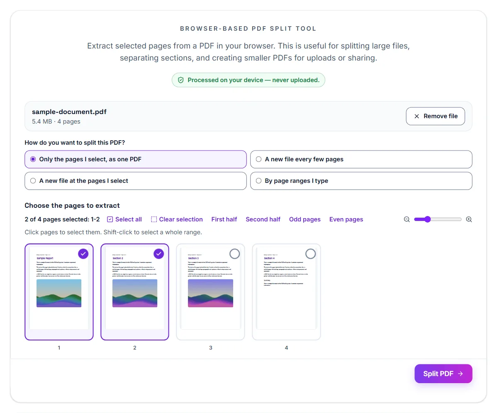The width and height of the screenshot is (497, 413).
Task: Click the Remove file button
Action: [436, 116]
